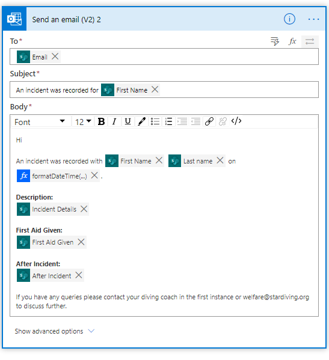
Task: Insert a numbered list
Action: [x=168, y=121]
